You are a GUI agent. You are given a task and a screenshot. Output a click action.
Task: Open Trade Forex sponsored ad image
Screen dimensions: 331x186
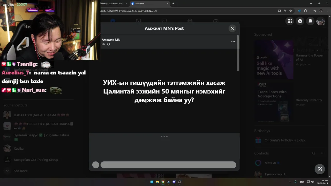[x=274, y=102]
